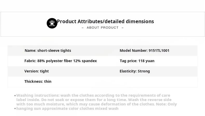Click the dash right of 'ABOUT PRODUCT'
The image size is (205, 116).
122,28
